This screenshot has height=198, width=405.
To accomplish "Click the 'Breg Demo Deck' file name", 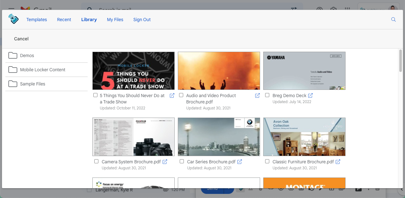I will [290, 96].
